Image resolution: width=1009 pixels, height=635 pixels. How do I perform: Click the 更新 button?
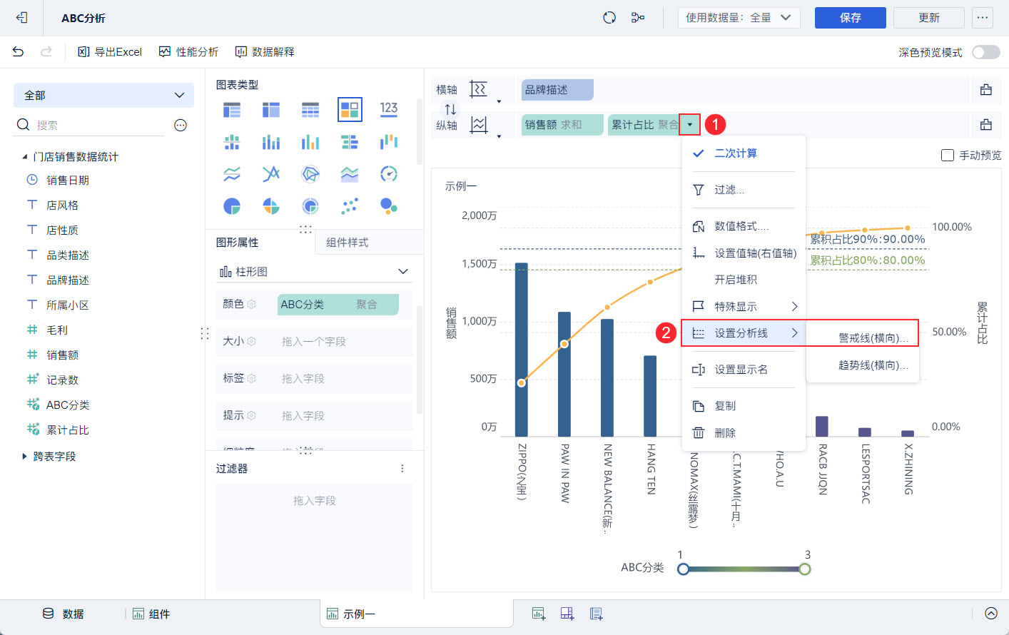[x=929, y=18]
